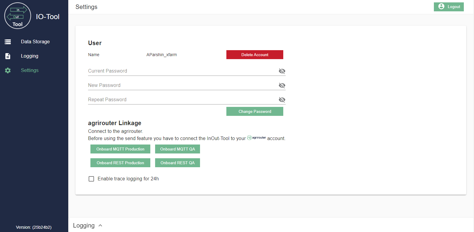Screen dimensions: 474x232
Task: Click the user avatar icon in Logout
Action: point(441,6)
